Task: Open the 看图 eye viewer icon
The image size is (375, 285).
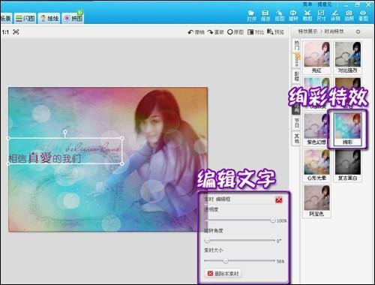Action: pos(363,16)
